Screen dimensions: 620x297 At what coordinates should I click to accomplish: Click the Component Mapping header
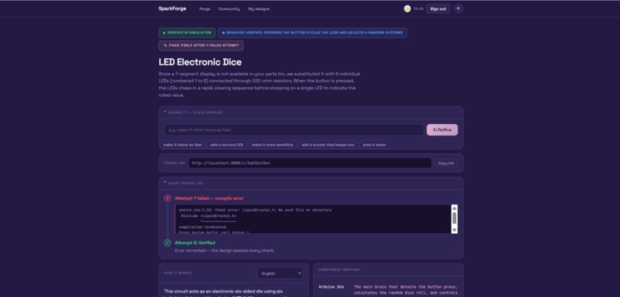[339, 270]
